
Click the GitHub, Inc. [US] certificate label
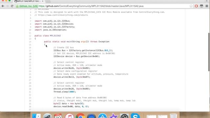pos(29,6)
